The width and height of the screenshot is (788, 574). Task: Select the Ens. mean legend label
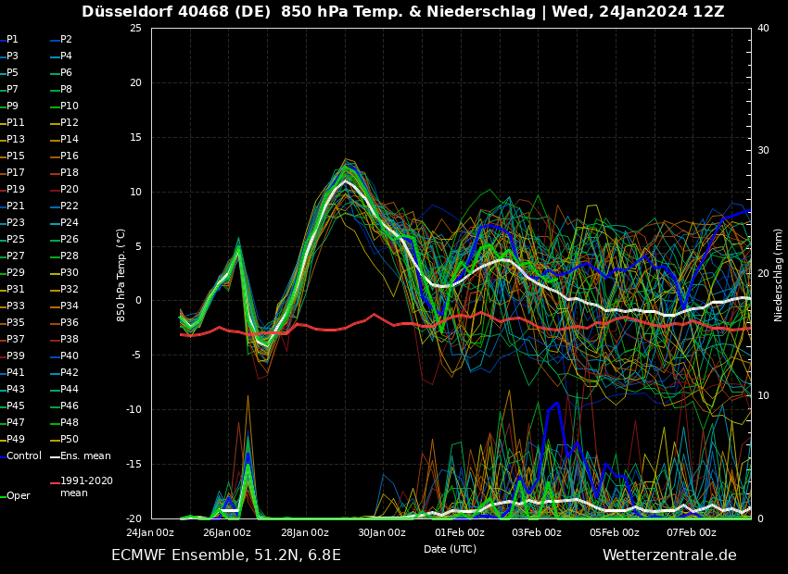coord(85,456)
